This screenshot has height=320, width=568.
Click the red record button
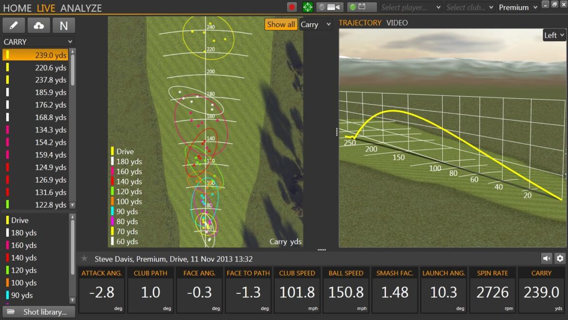(292, 7)
